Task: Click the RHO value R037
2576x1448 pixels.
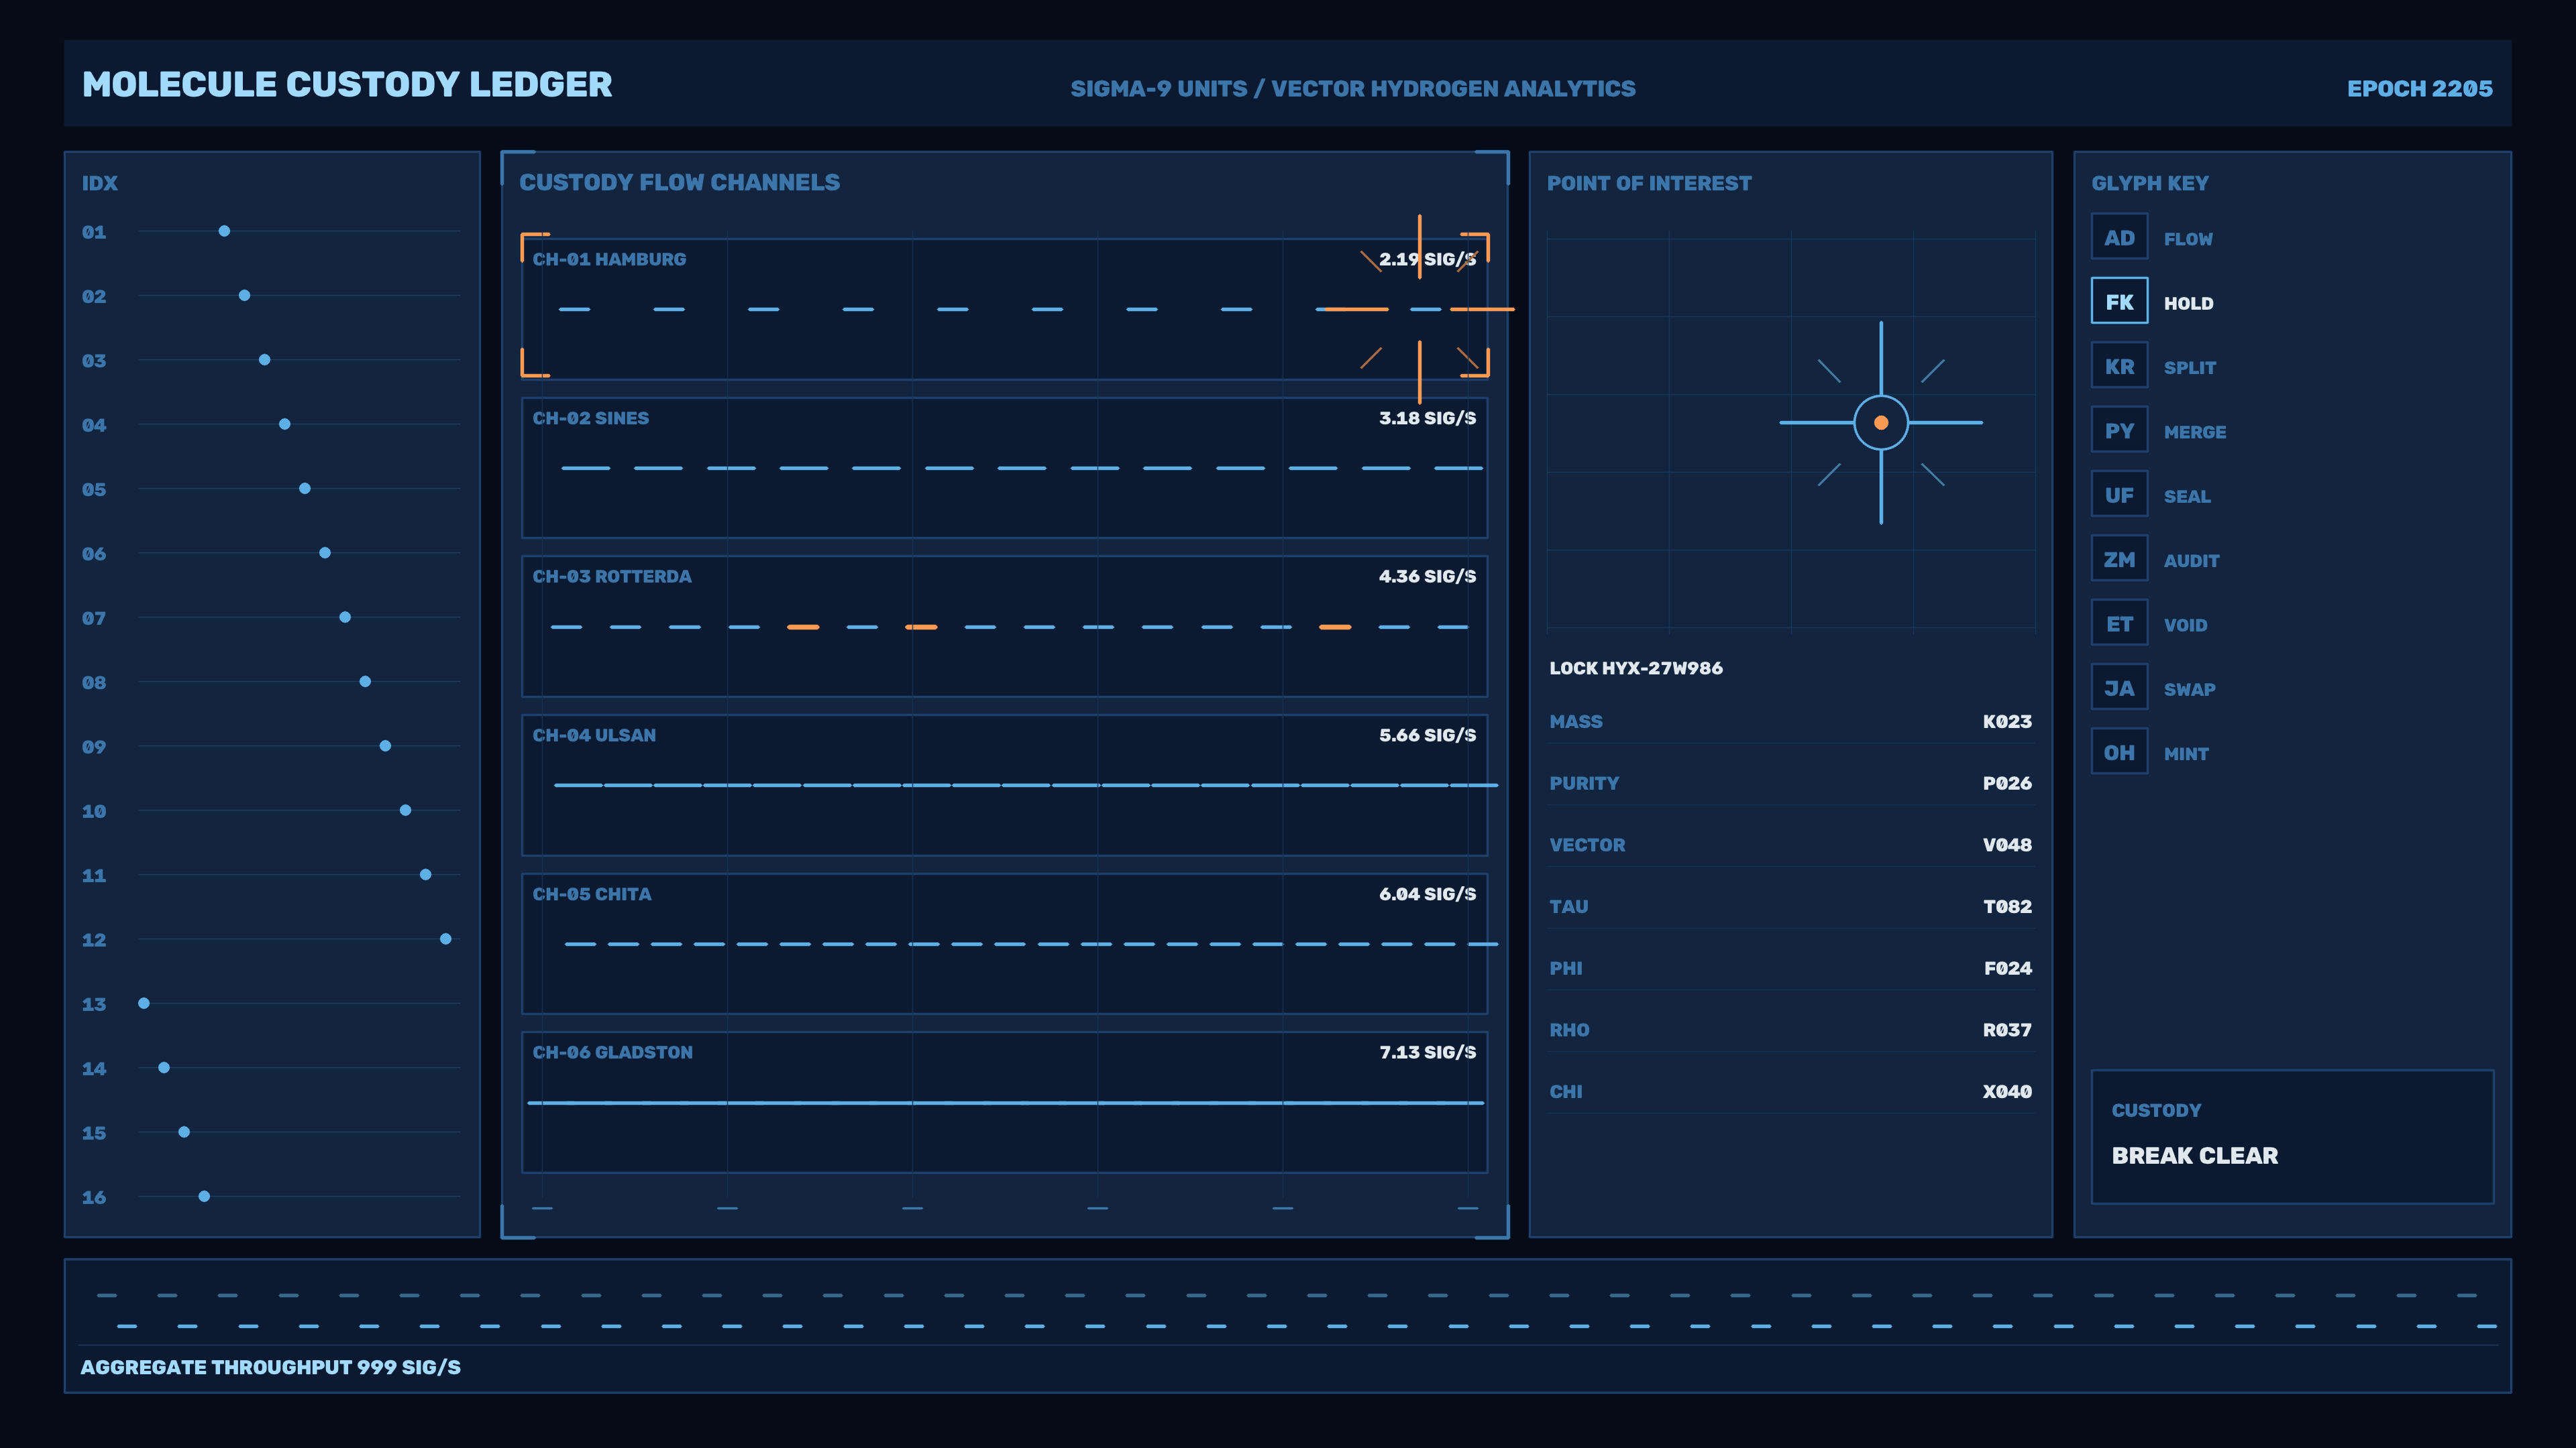Action: tap(2007, 1029)
